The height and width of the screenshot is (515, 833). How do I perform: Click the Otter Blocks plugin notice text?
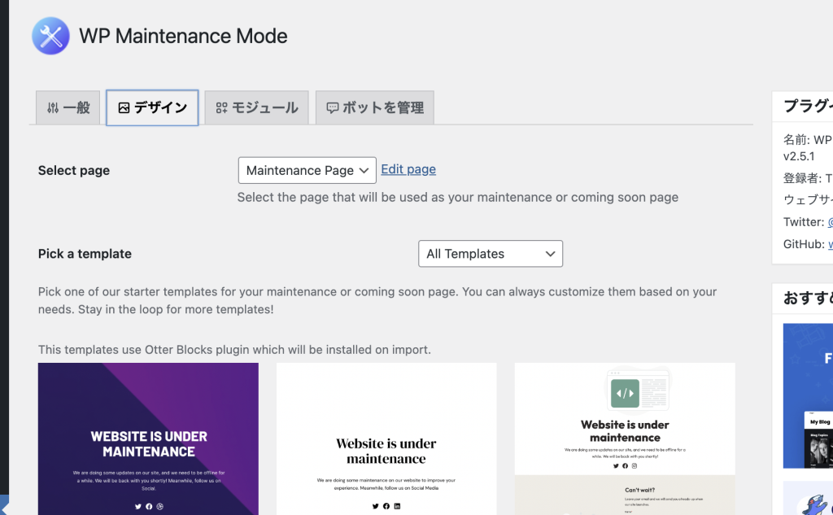click(234, 350)
